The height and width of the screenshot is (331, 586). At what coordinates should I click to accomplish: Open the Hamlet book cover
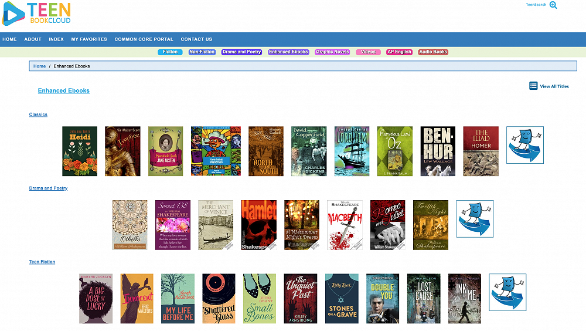(x=258, y=225)
